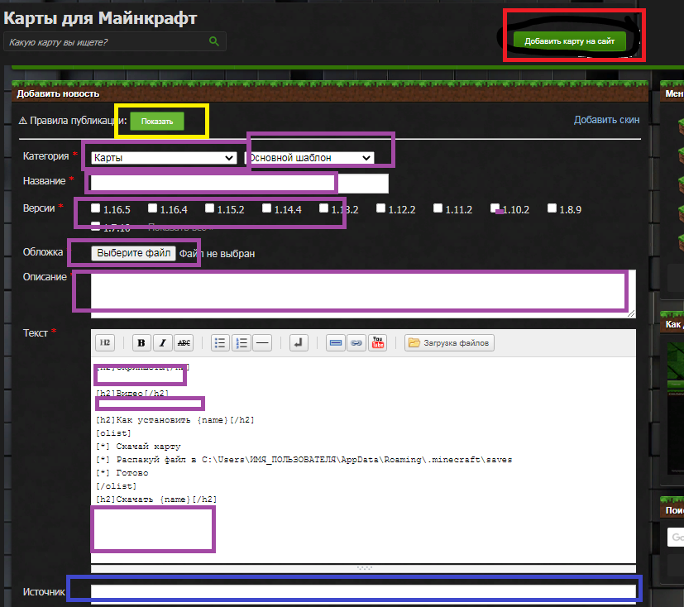The image size is (684, 607).
Task: Insert an H2 heading tag
Action: (x=105, y=342)
